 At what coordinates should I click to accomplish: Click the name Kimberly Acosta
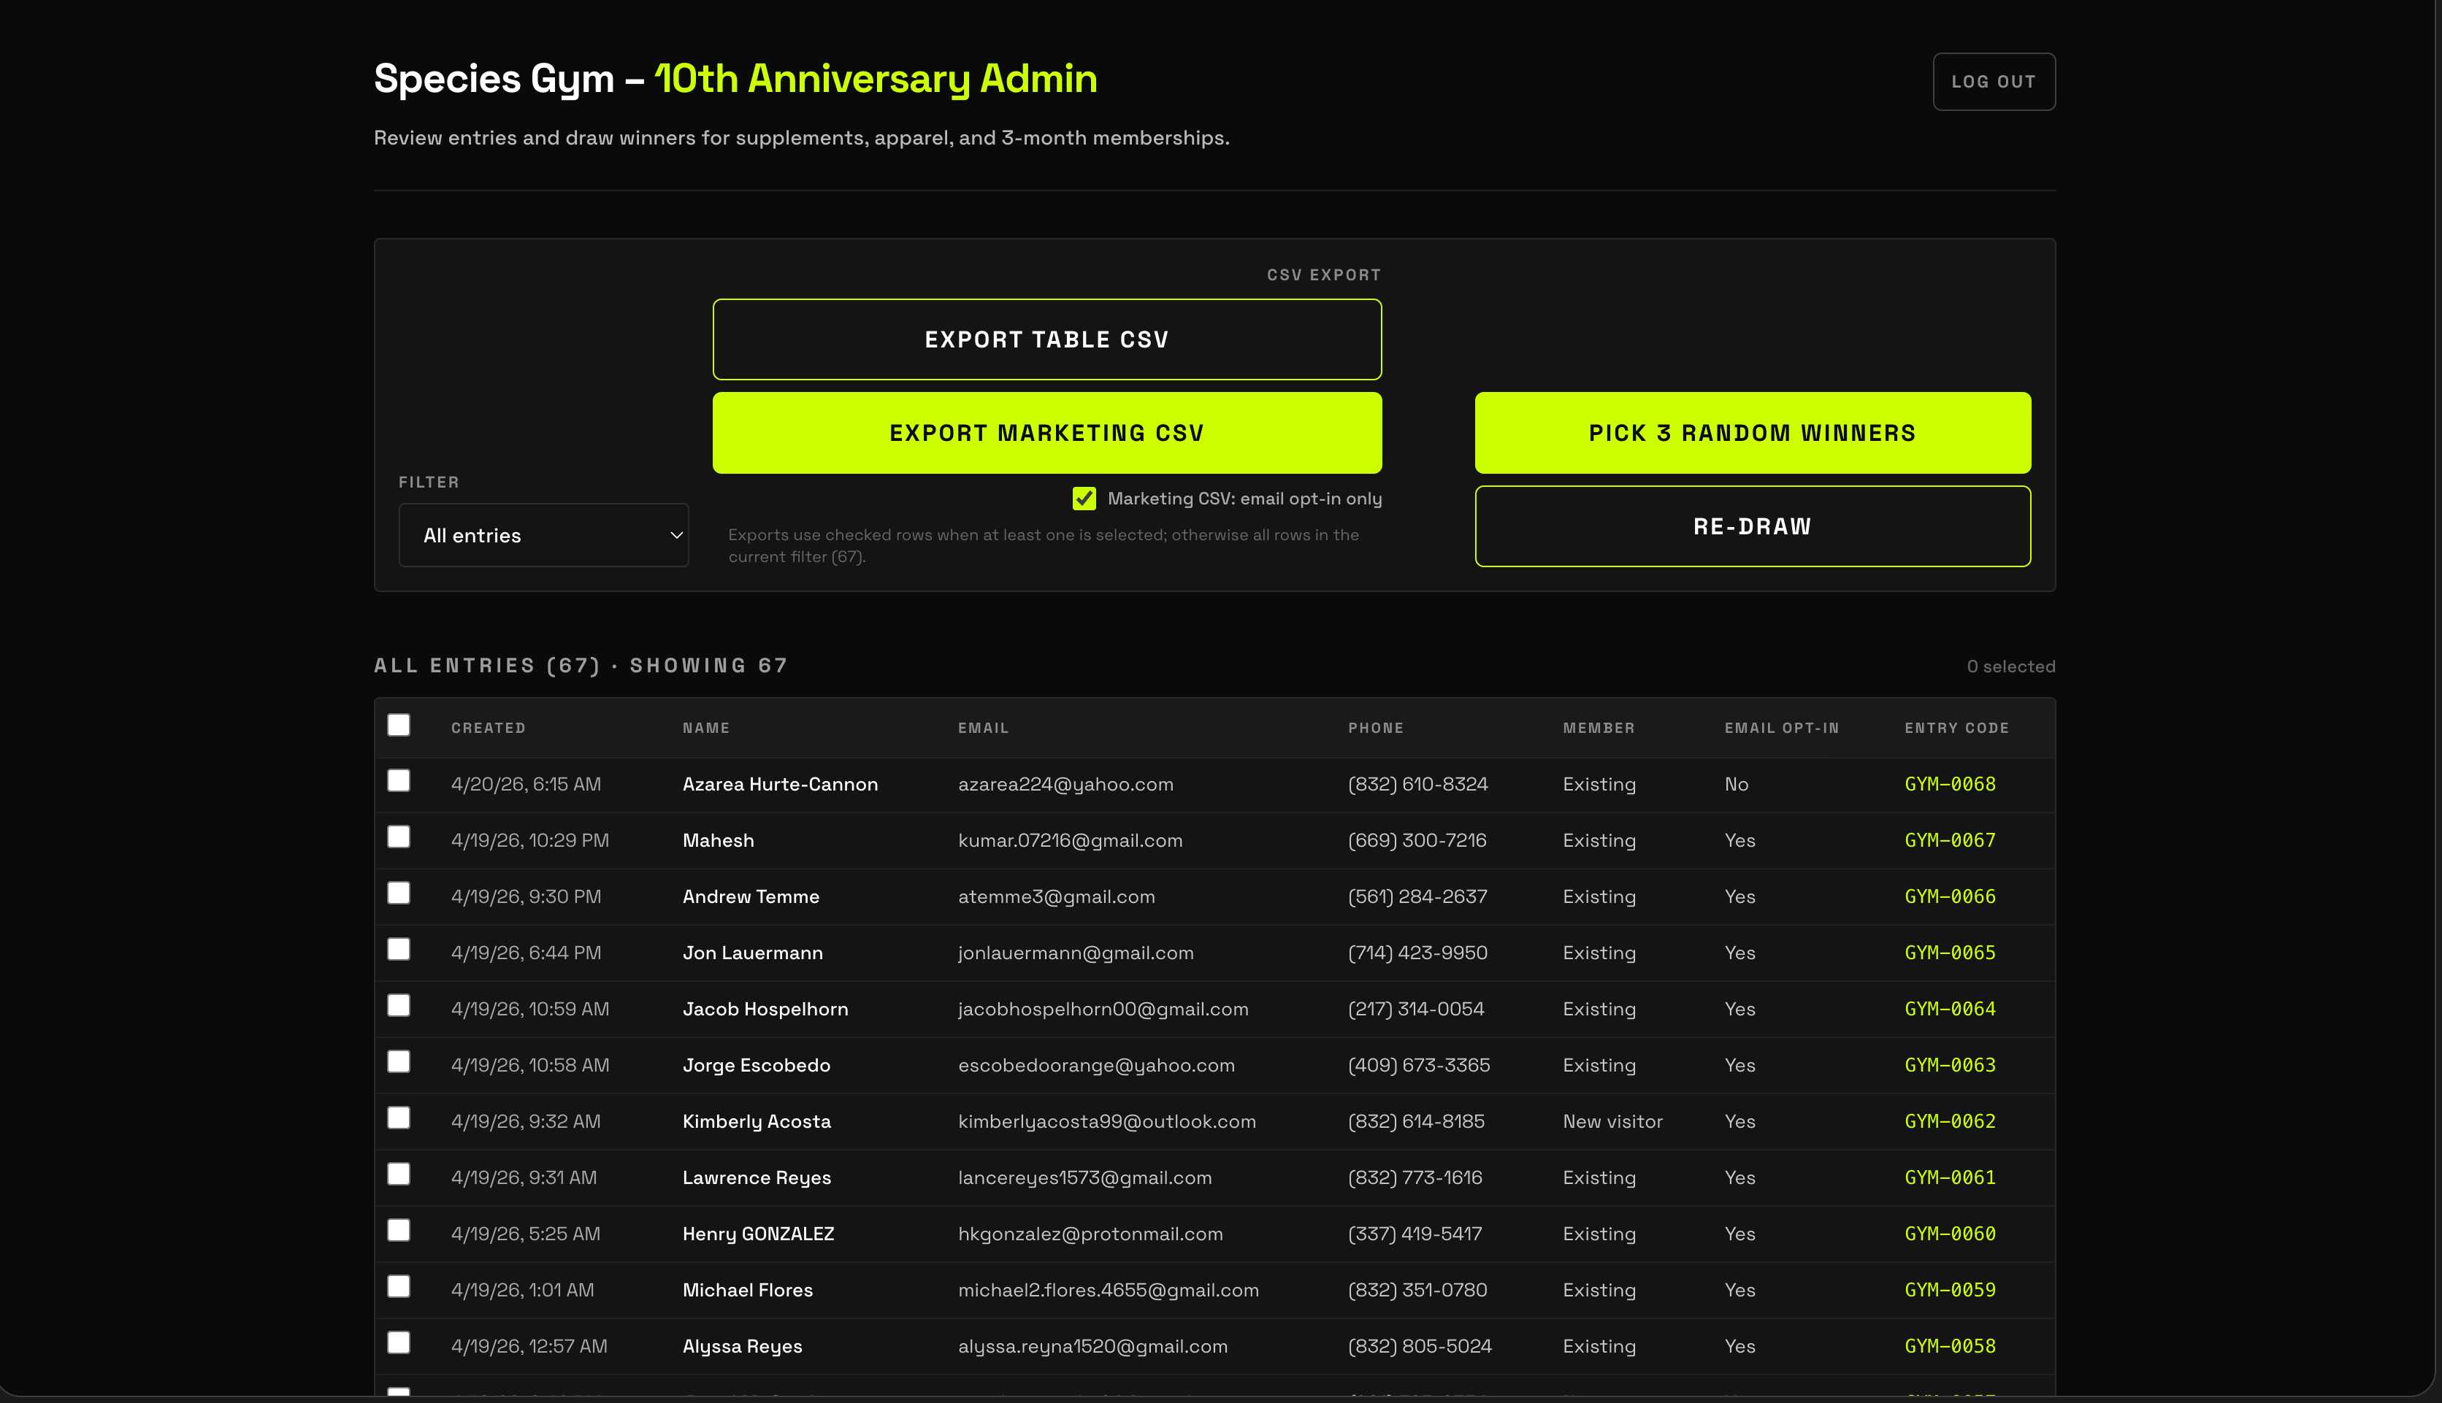click(x=757, y=1122)
